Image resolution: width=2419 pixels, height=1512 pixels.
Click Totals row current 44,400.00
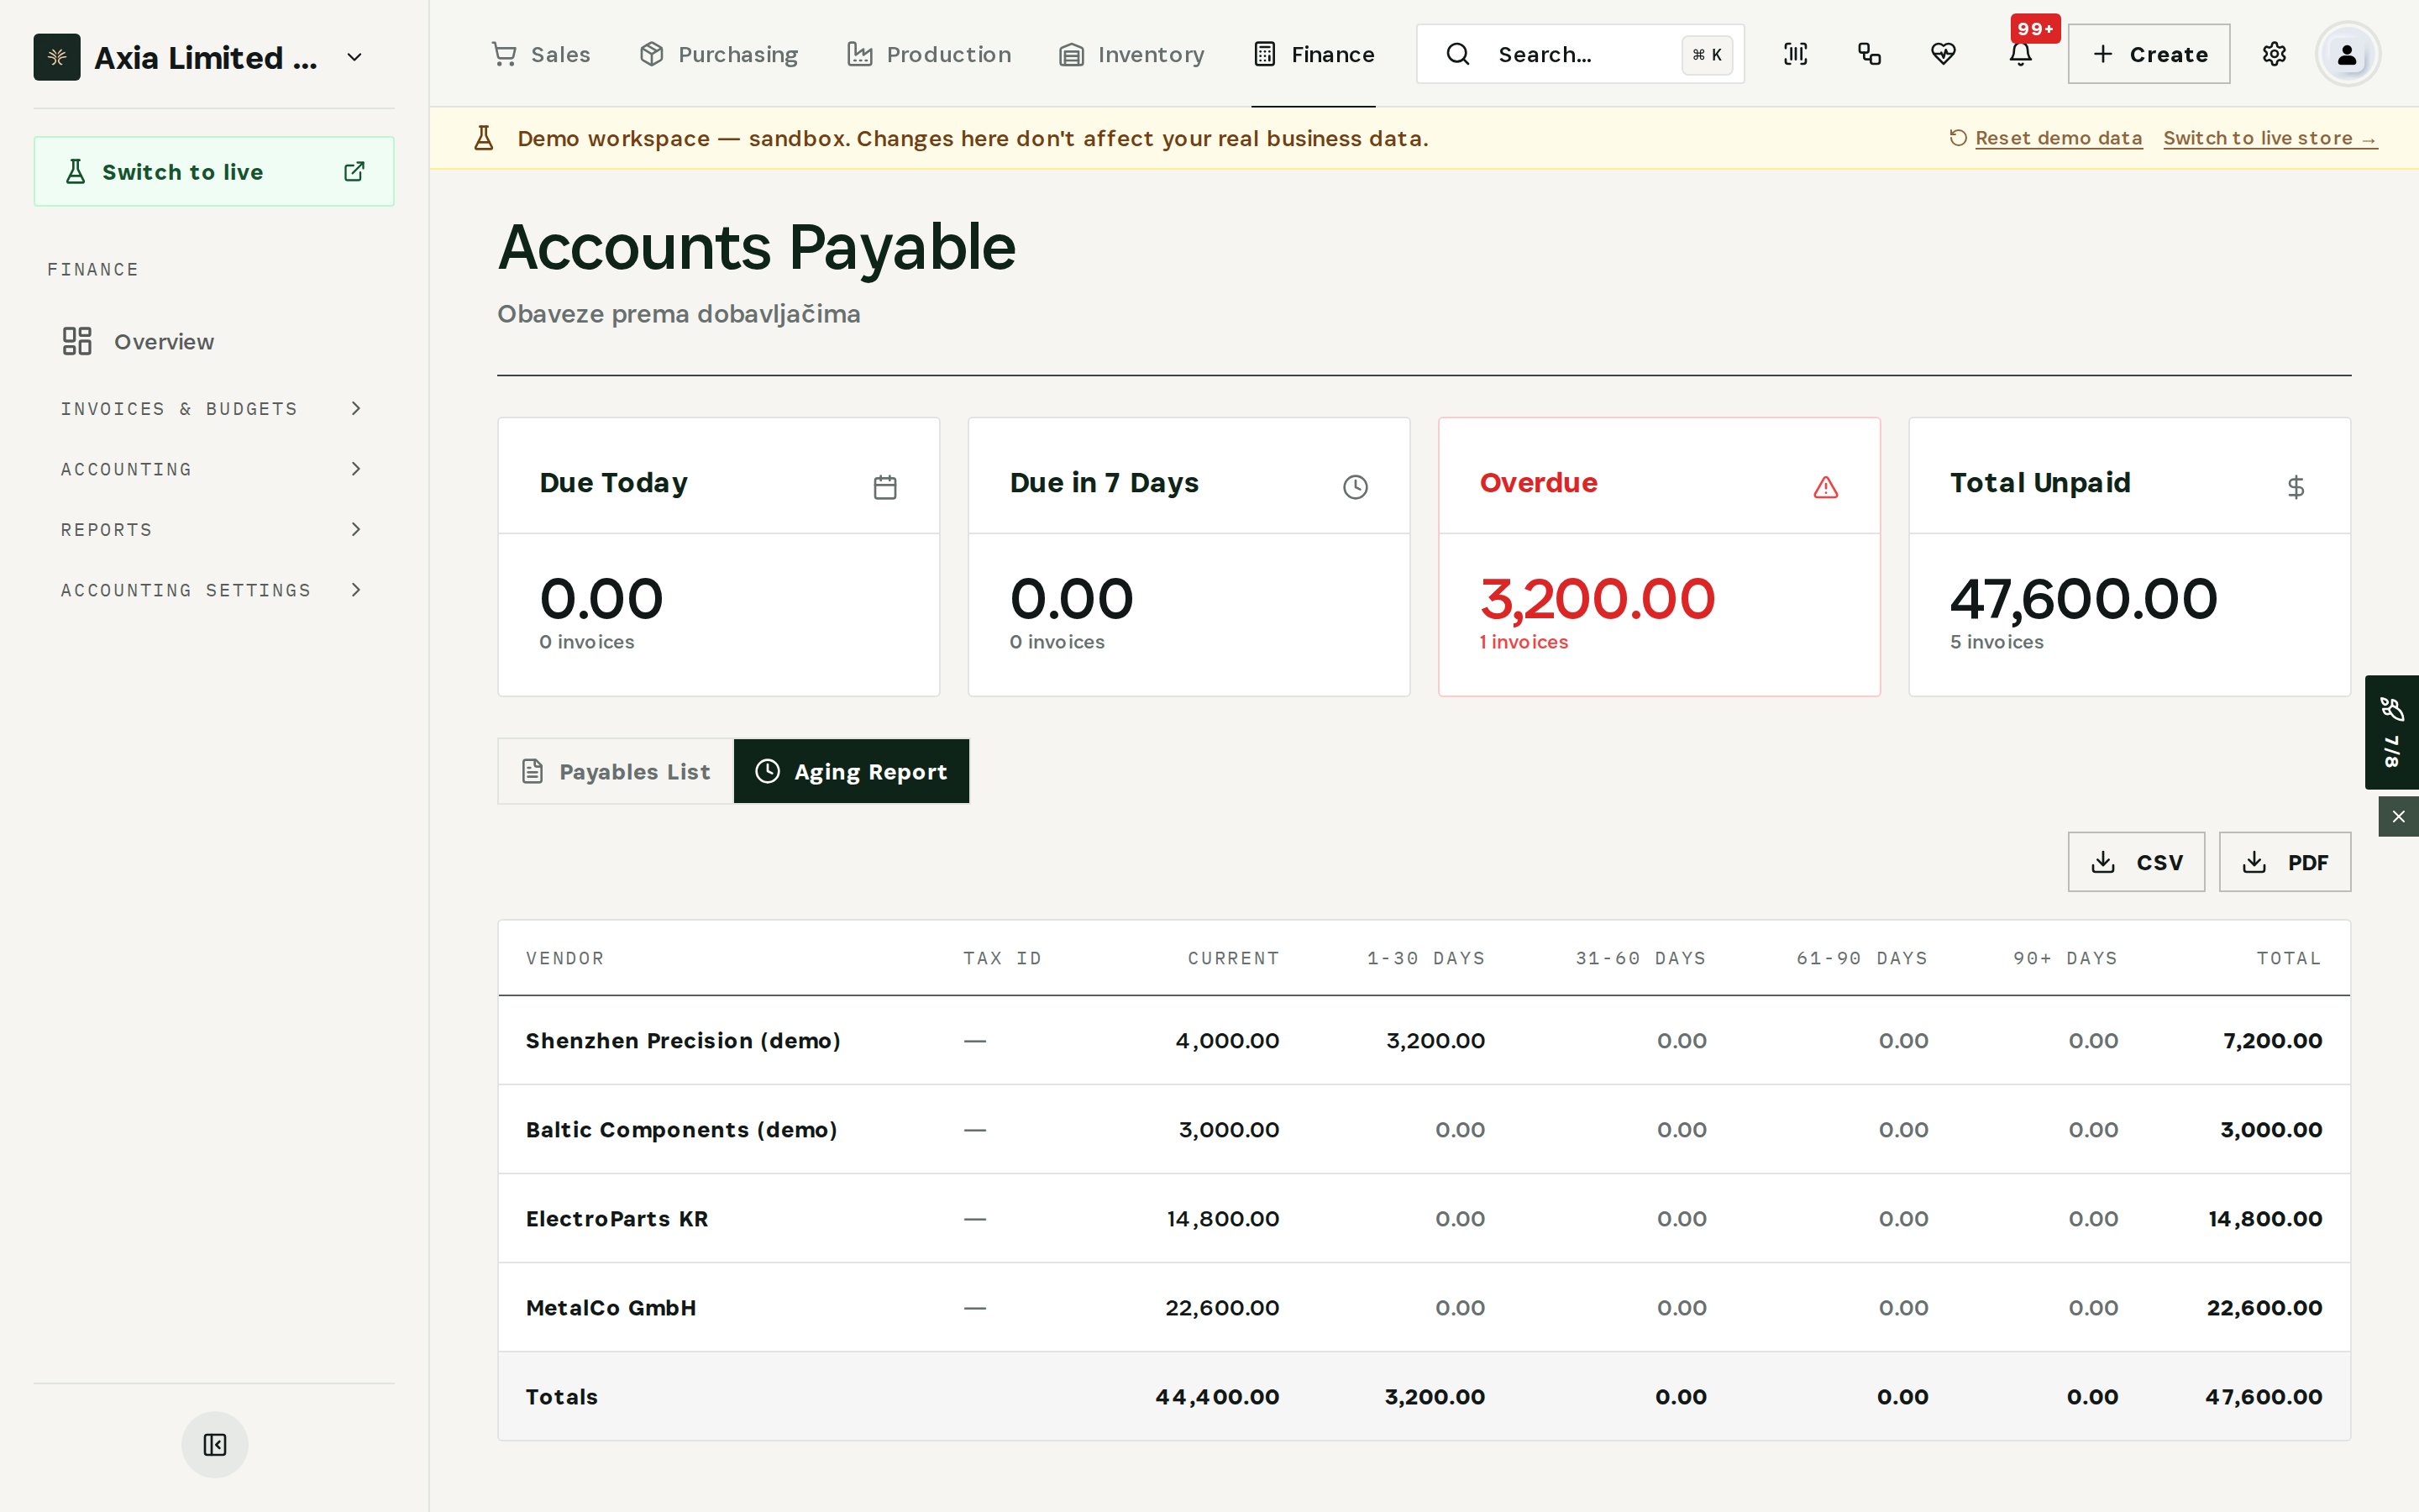1216,1396
